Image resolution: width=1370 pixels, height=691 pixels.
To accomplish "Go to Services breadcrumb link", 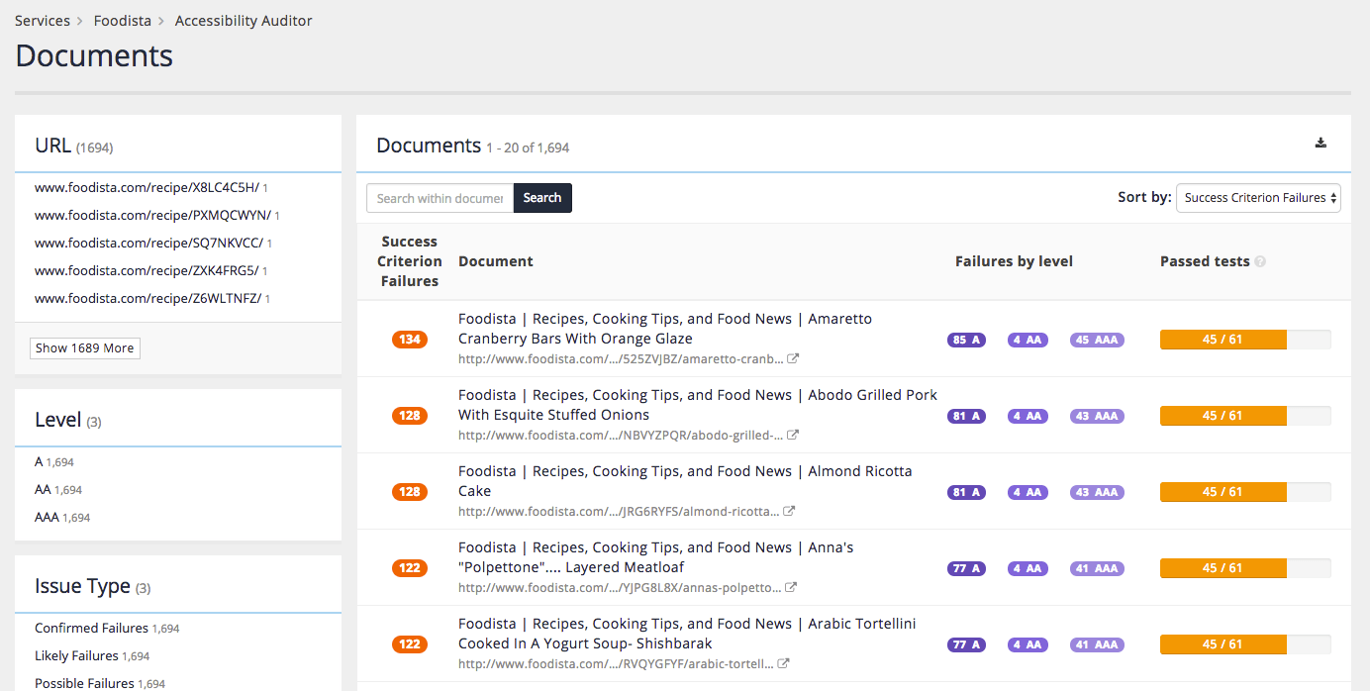I will (x=43, y=21).
